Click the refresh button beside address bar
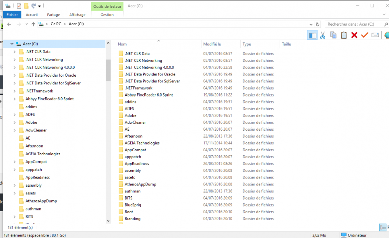The height and width of the screenshot is (238, 389). [x=317, y=24]
